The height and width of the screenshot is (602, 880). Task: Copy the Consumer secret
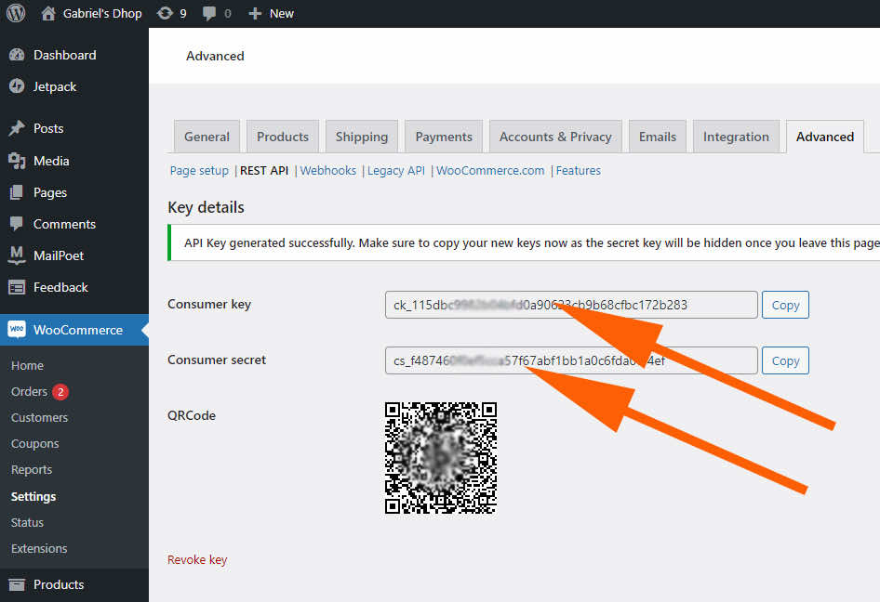(785, 360)
